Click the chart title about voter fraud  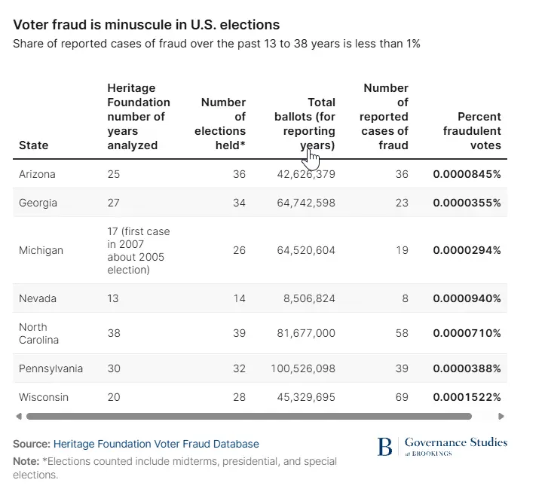coord(146,25)
